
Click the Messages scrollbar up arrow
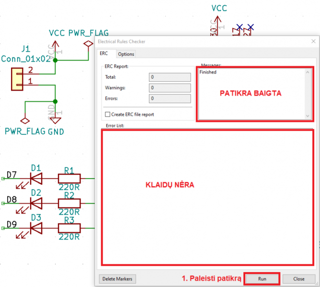(x=308, y=72)
